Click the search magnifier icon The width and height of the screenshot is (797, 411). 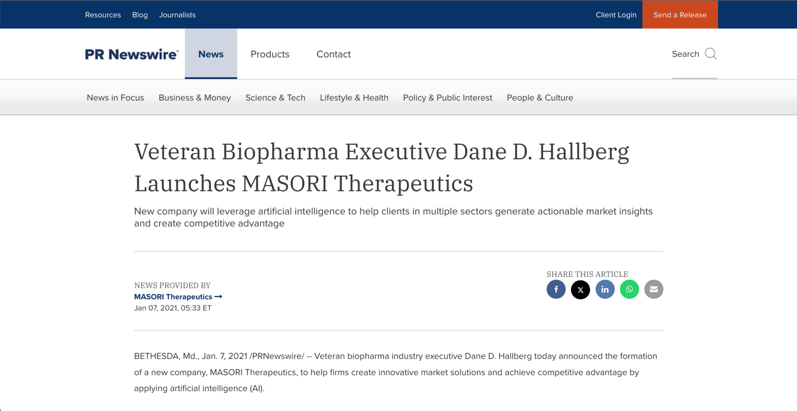pyautogui.click(x=711, y=54)
